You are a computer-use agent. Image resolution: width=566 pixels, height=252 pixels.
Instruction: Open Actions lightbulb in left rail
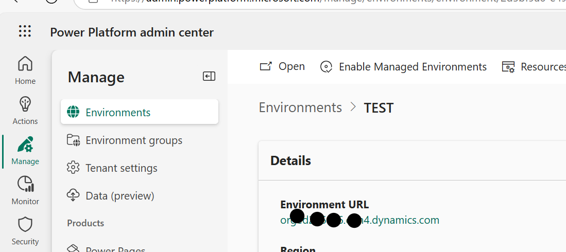tap(25, 111)
